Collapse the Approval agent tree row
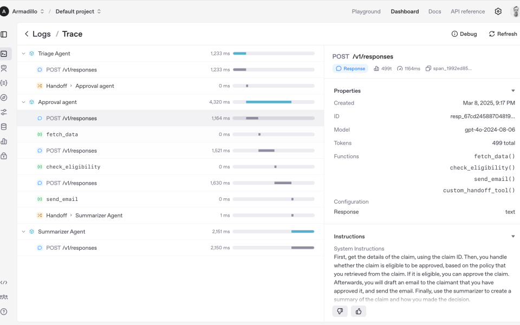This screenshot has width=520, height=325. pos(23,102)
